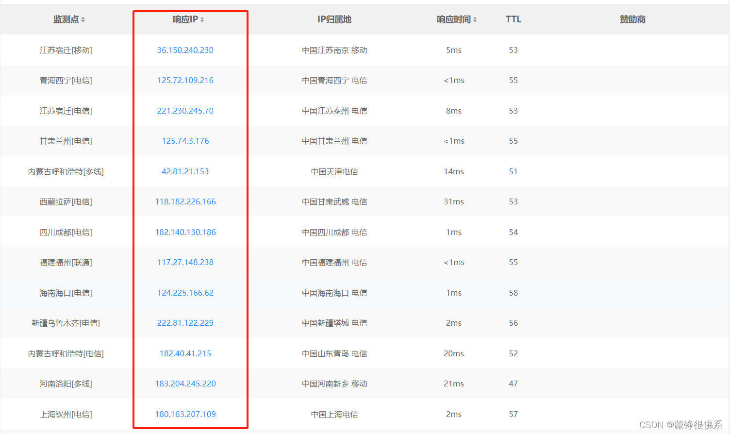Viewport: 730px width, 434px height.
Task: Select monitoring point 上海钦州[电信]
Action: pyautogui.click(x=66, y=414)
